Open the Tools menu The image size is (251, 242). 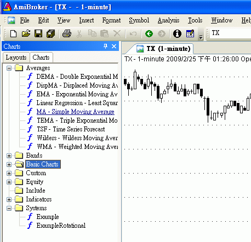[195, 20]
